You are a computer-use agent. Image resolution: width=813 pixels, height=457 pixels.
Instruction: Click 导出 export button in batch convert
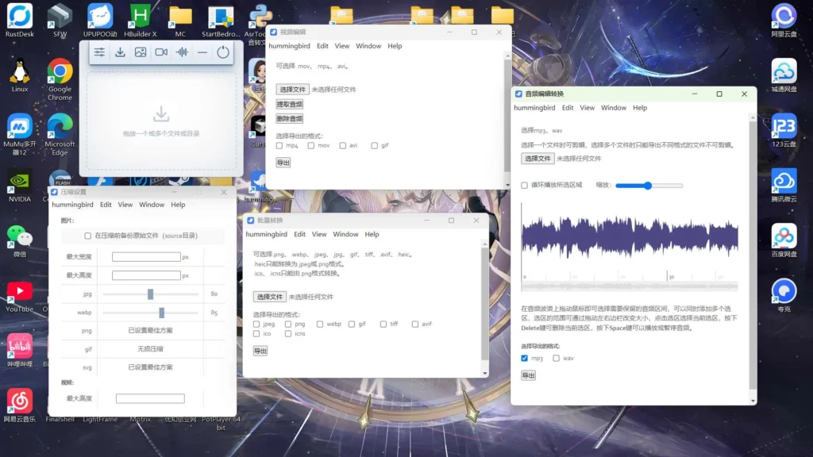pos(260,351)
